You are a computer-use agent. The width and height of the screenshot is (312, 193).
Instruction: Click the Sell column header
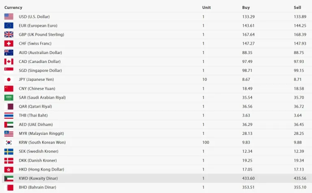[x=297, y=8]
